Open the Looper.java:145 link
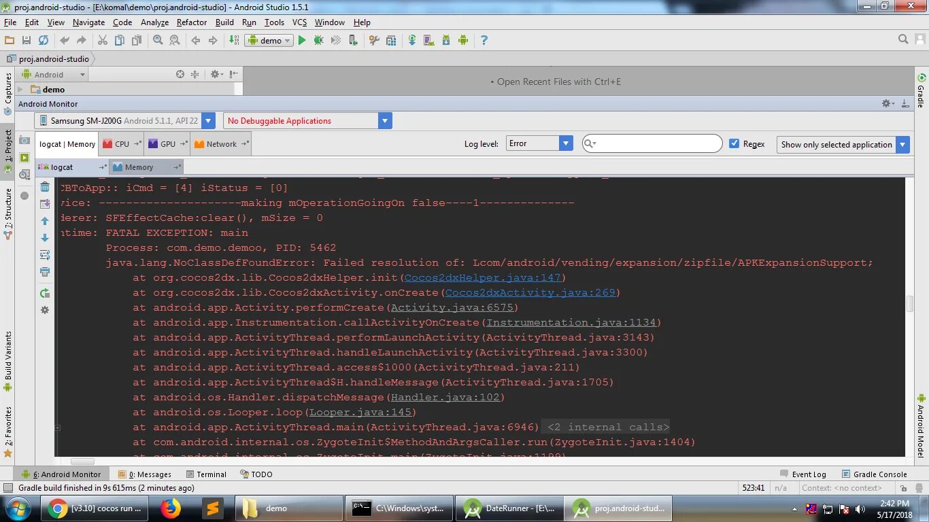The width and height of the screenshot is (929, 522). 360,413
